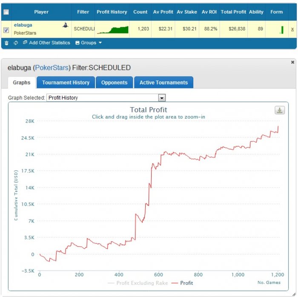Sort by Av Stake column header
The height and width of the screenshot is (297, 298).
187,12
